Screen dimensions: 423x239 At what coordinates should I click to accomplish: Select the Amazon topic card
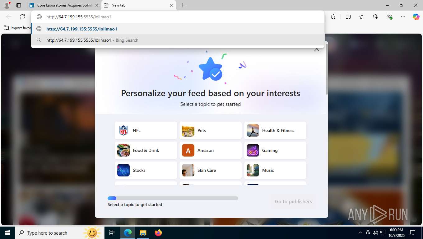tap(211, 150)
